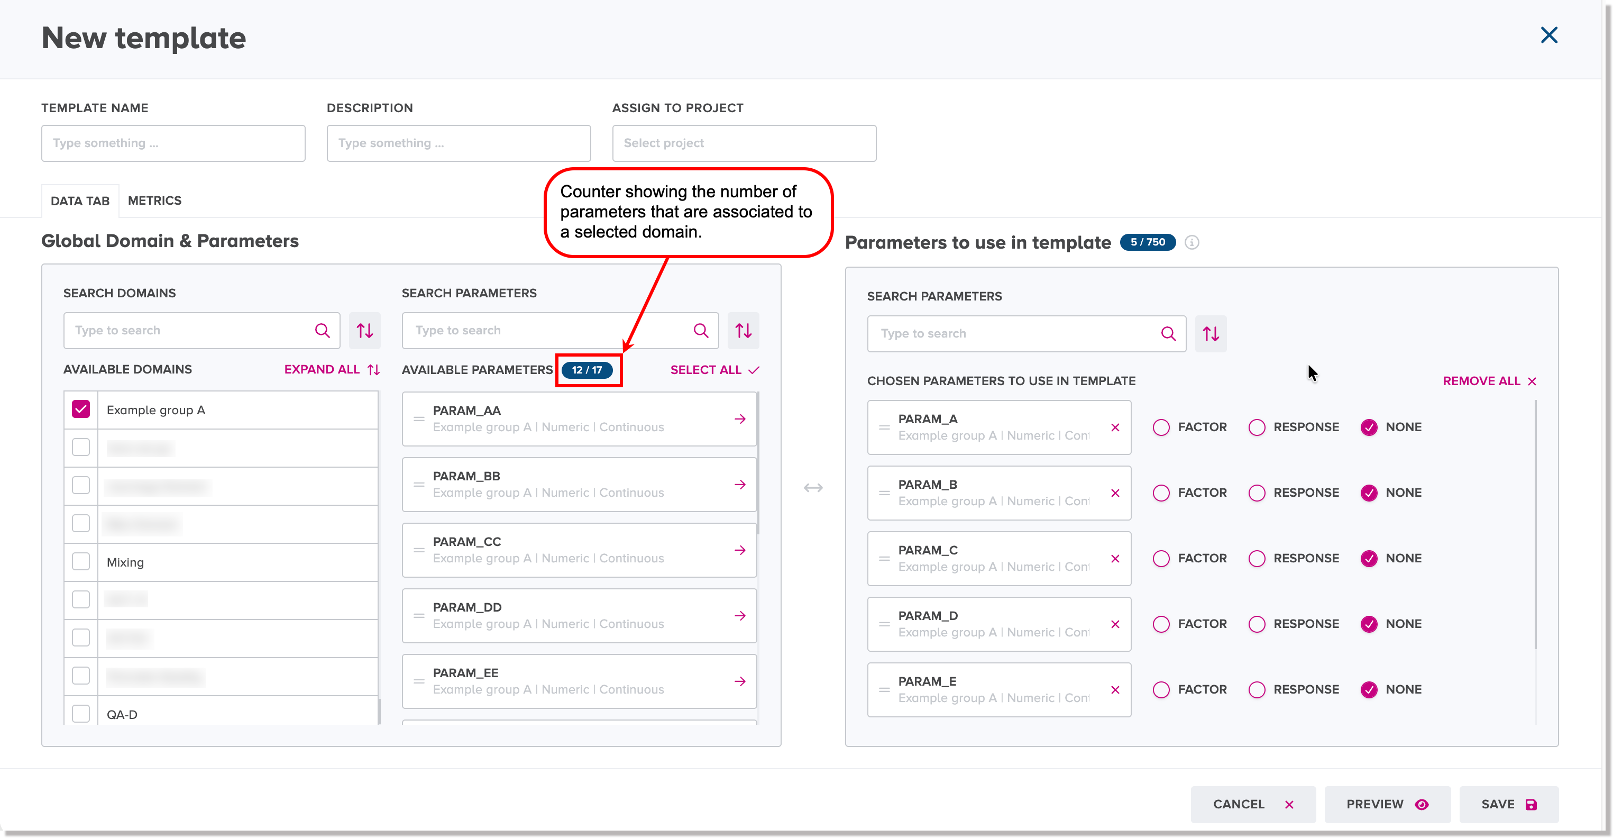Screen dimensions: 1613x838
Task: Open the DATA TAB tab
Action: pyautogui.click(x=80, y=201)
